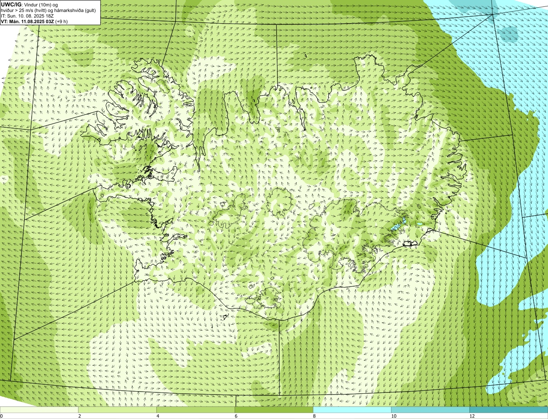Click the above-12 teal color bar segment
This screenshot has height=419, width=548.
(x=509, y=410)
